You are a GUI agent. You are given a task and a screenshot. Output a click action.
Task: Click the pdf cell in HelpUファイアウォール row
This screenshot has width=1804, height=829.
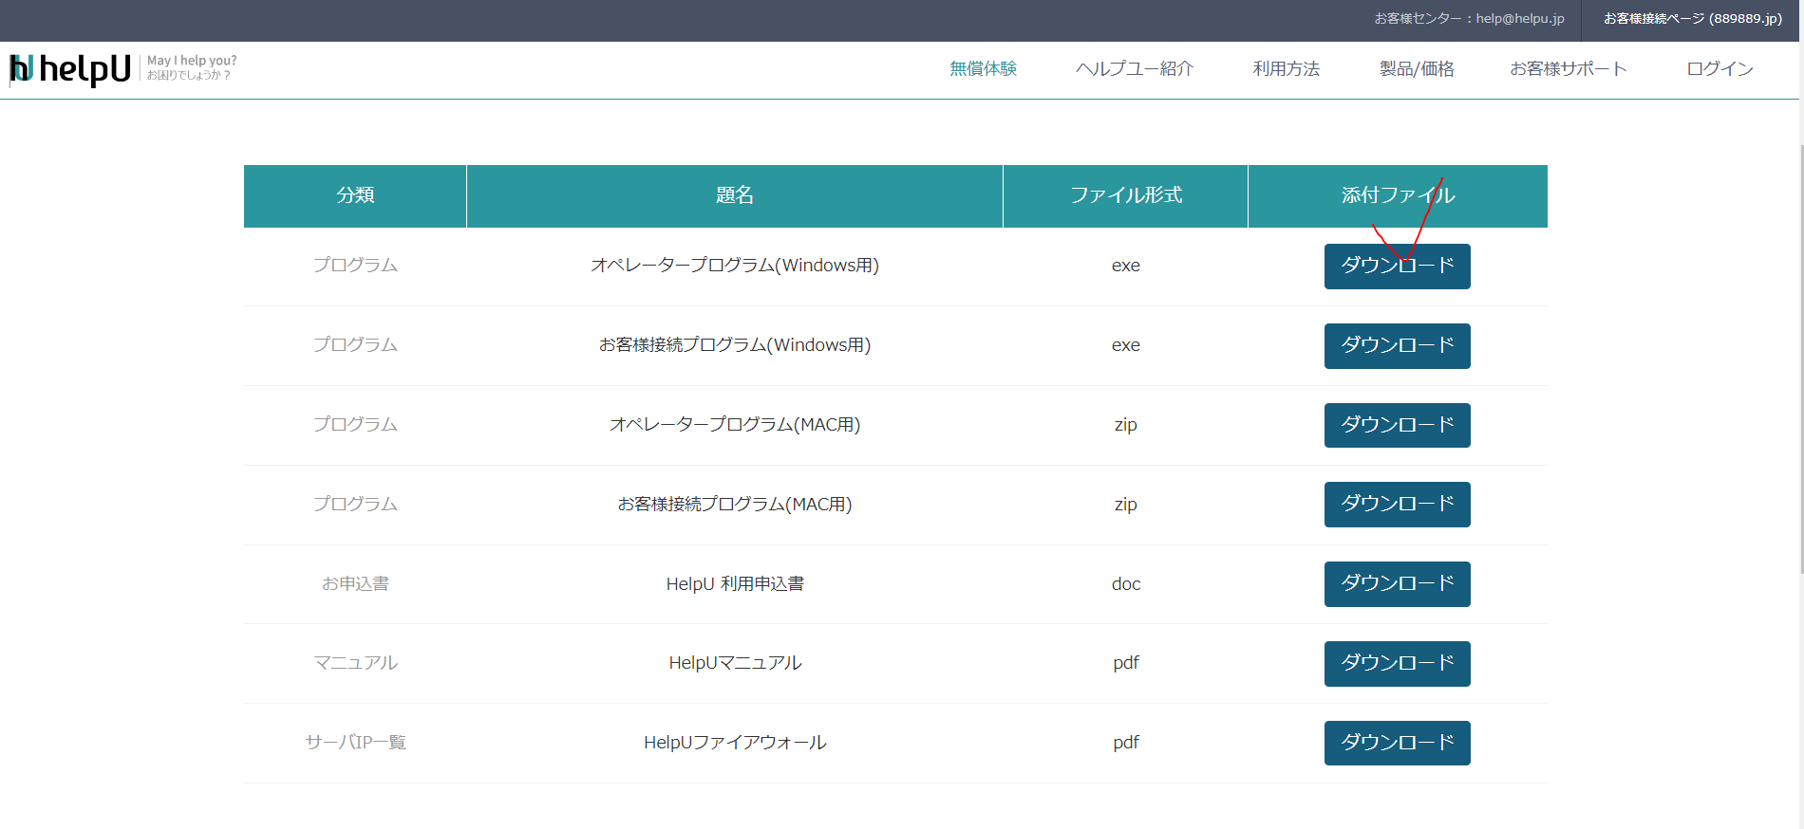click(x=1126, y=743)
